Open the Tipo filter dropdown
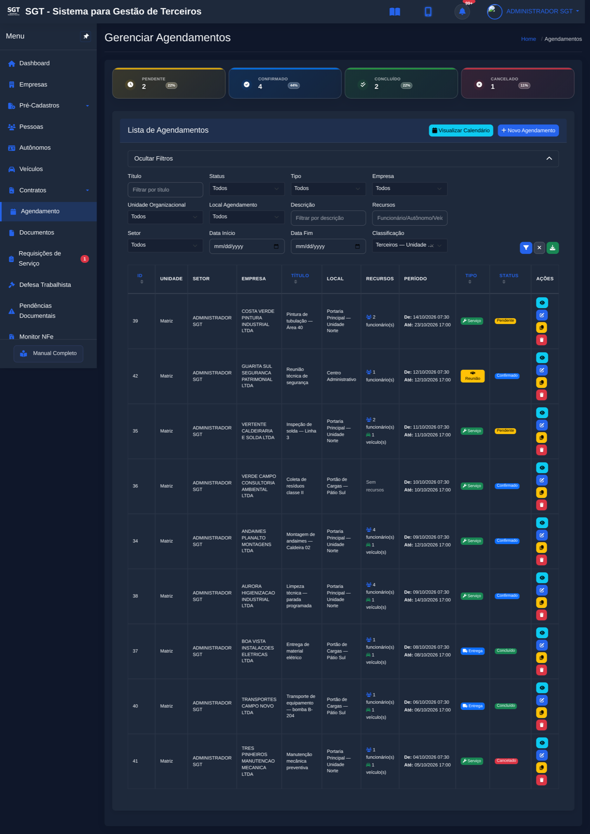 [x=328, y=189]
